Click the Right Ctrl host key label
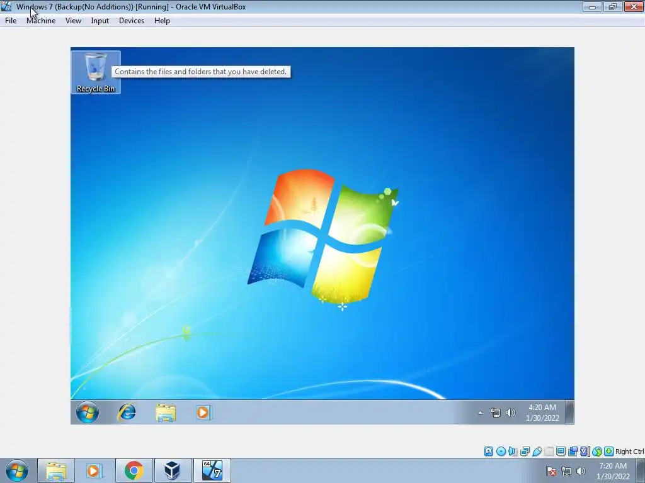This screenshot has height=483, width=645. pos(630,452)
